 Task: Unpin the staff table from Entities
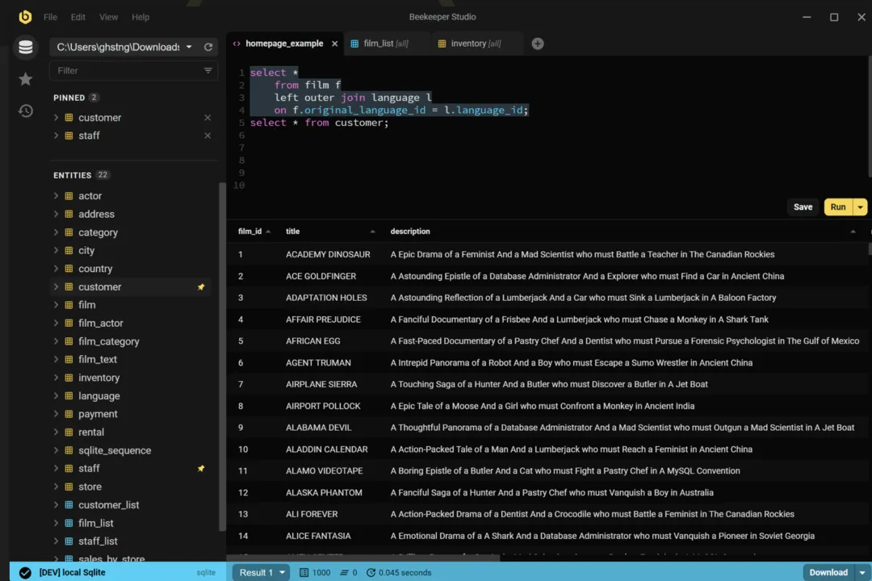200,468
